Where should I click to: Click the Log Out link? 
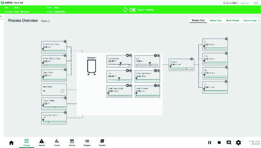pyautogui.click(x=244, y=3)
